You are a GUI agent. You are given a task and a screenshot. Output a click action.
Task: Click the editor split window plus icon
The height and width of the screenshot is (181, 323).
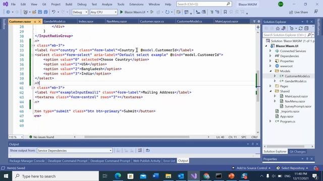pyautogui.click(x=258, y=27)
